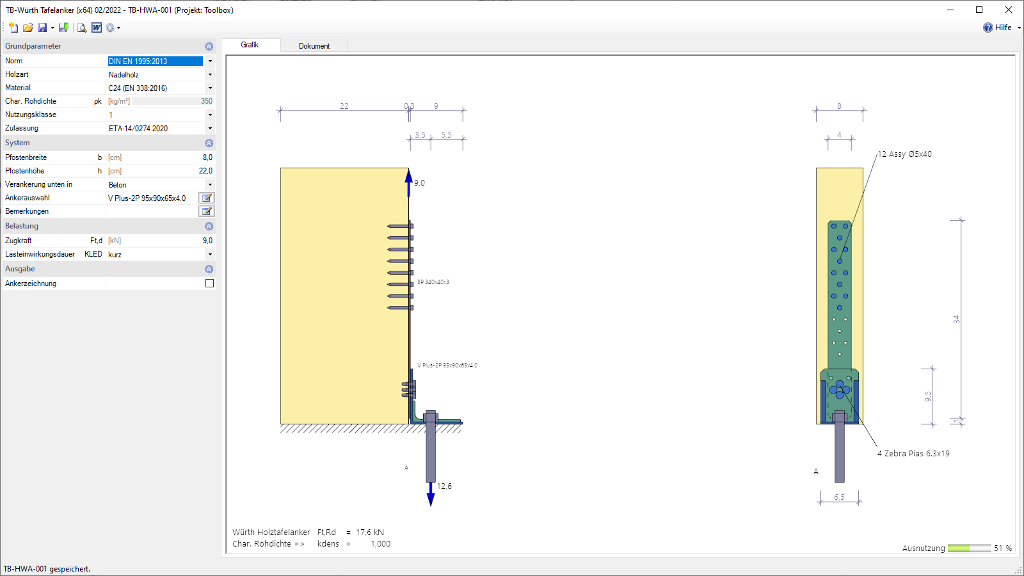Click the save-all disk icon with green page
This screenshot has width=1024, height=576.
coord(63,28)
